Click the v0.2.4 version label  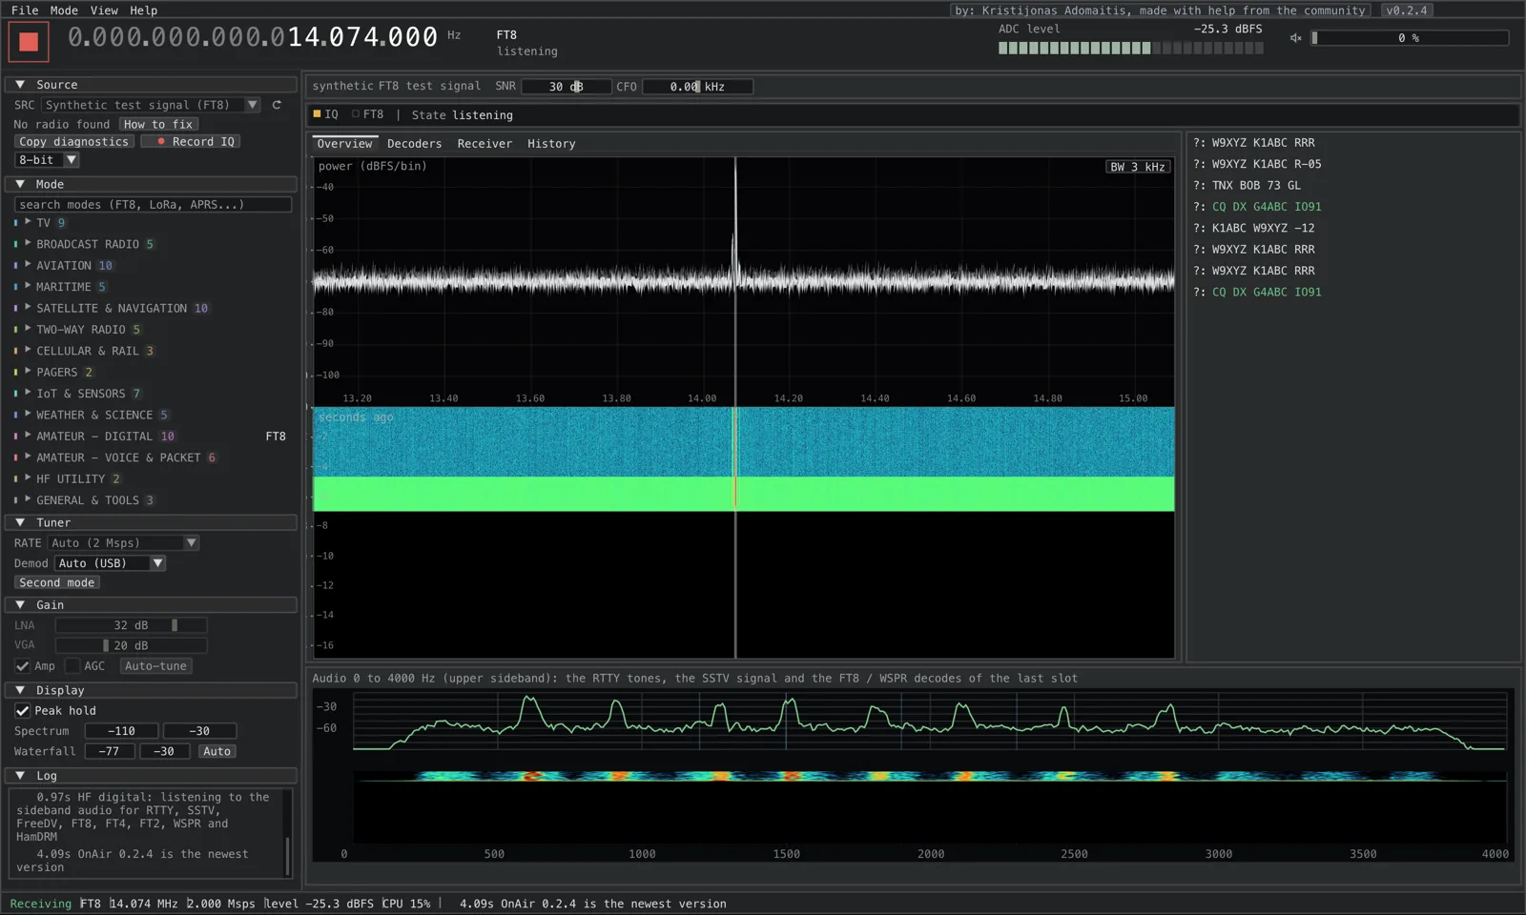point(1407,10)
